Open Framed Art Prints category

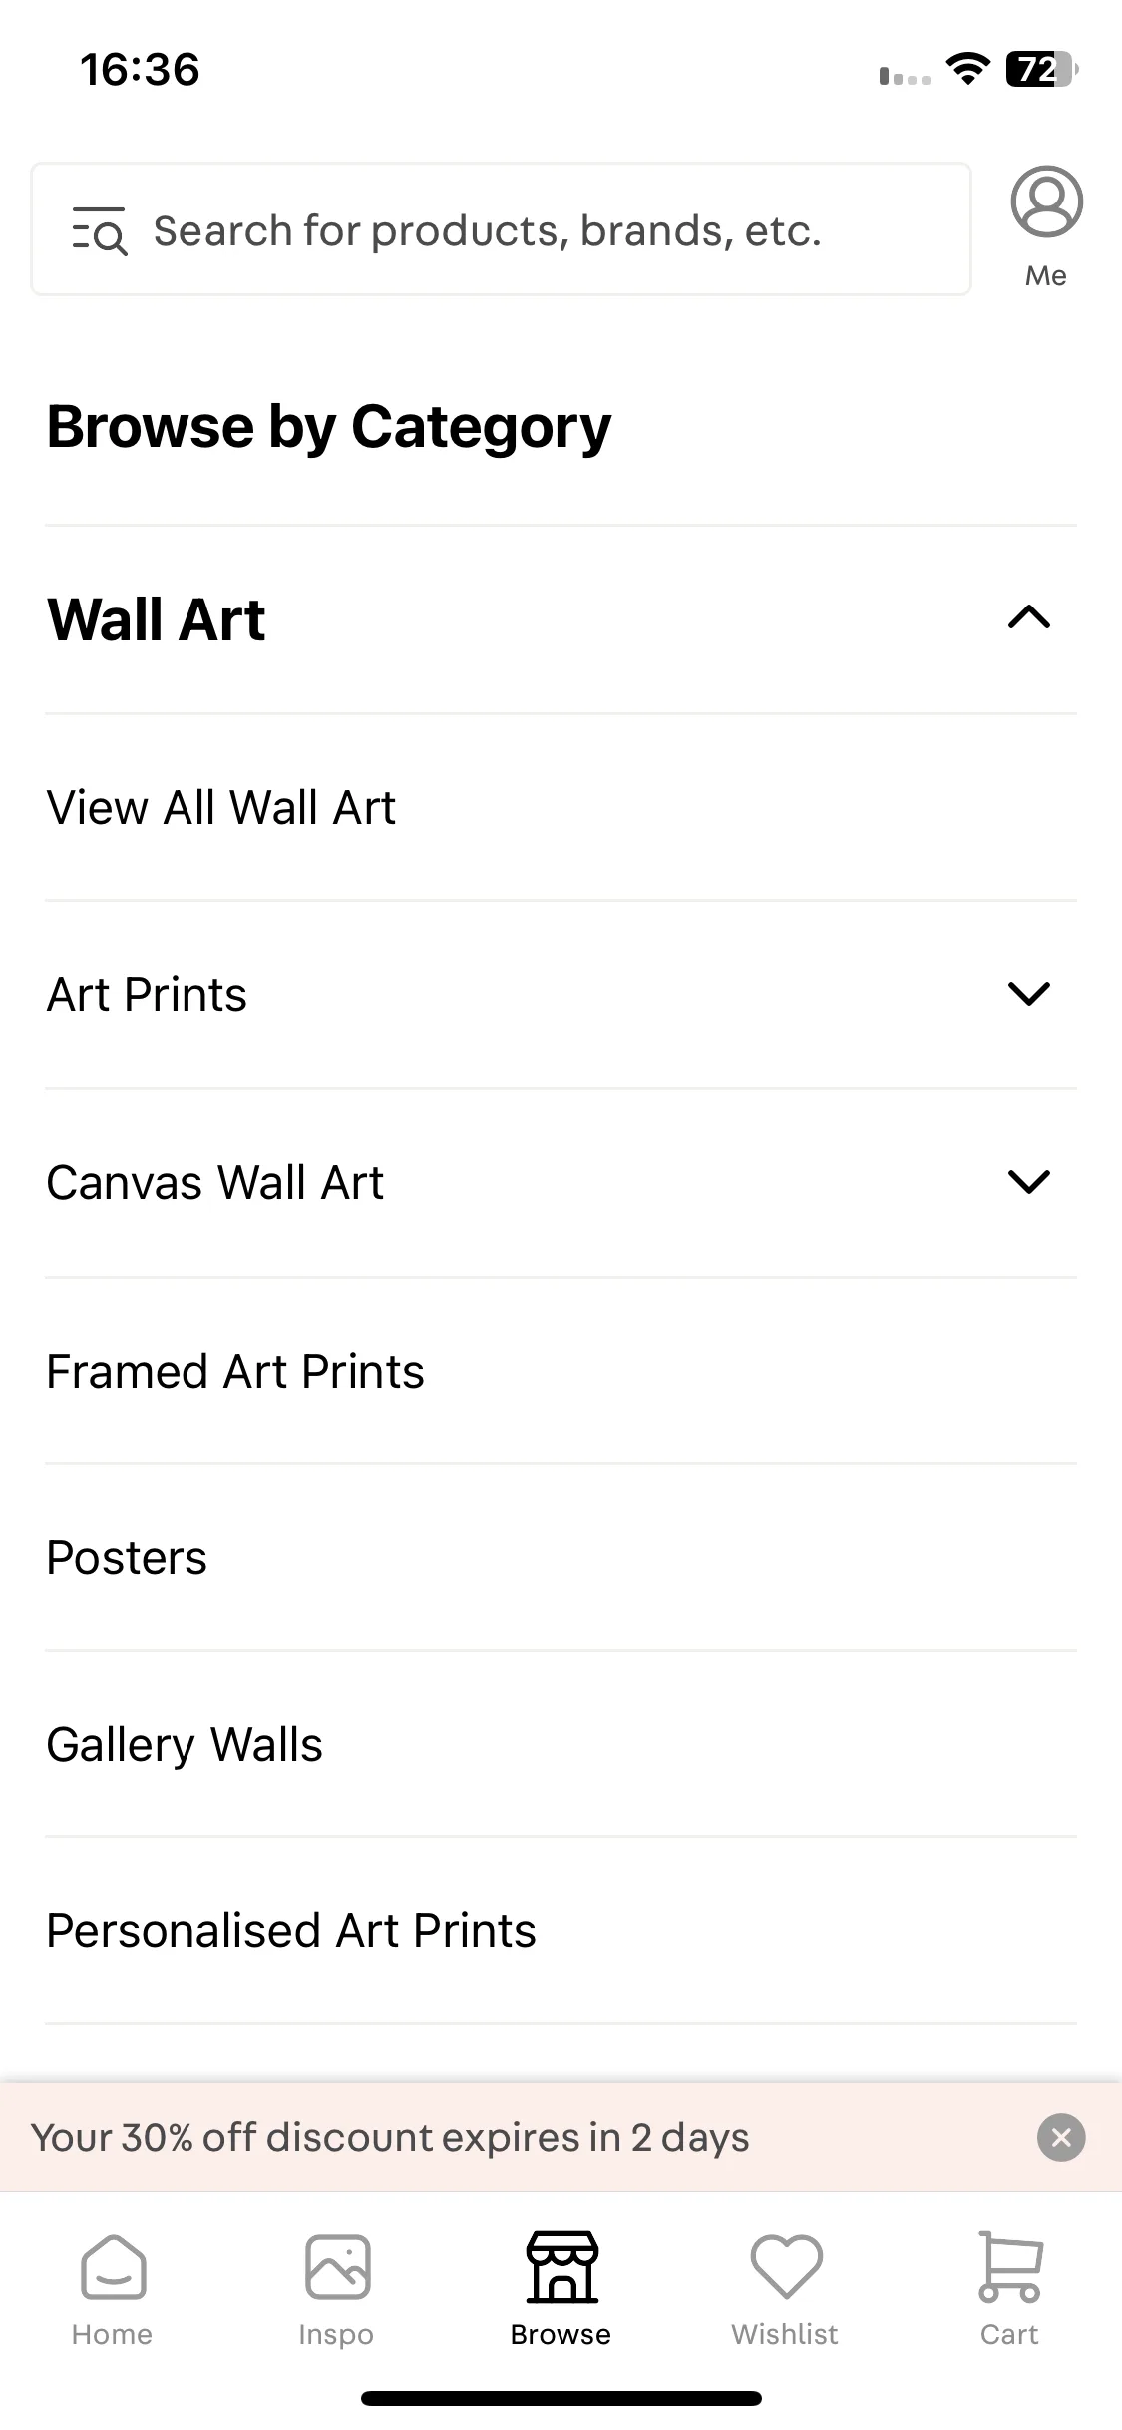tap(561, 1371)
